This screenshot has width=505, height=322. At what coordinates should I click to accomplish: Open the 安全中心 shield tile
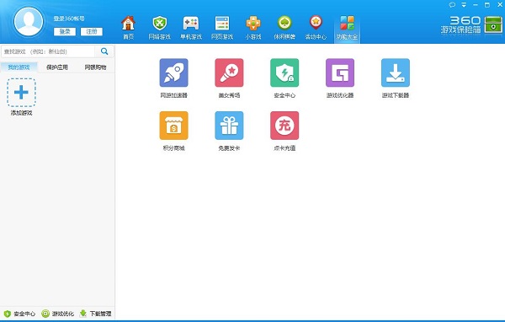click(284, 72)
